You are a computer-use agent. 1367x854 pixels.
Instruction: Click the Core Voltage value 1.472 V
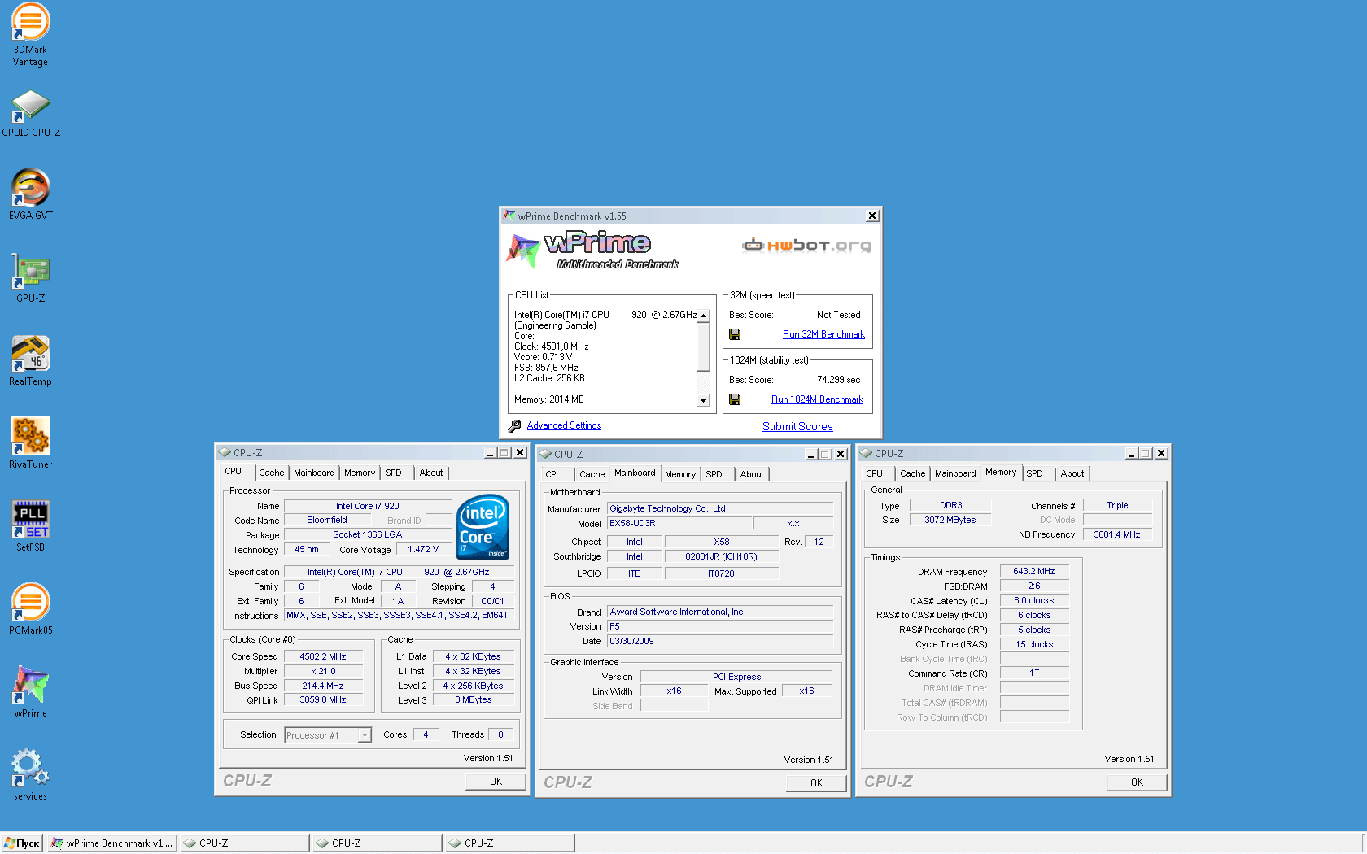tap(423, 549)
